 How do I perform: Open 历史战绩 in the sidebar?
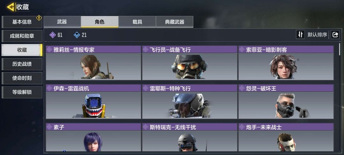click(x=22, y=64)
